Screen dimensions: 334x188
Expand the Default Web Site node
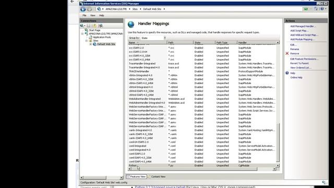click(90, 44)
